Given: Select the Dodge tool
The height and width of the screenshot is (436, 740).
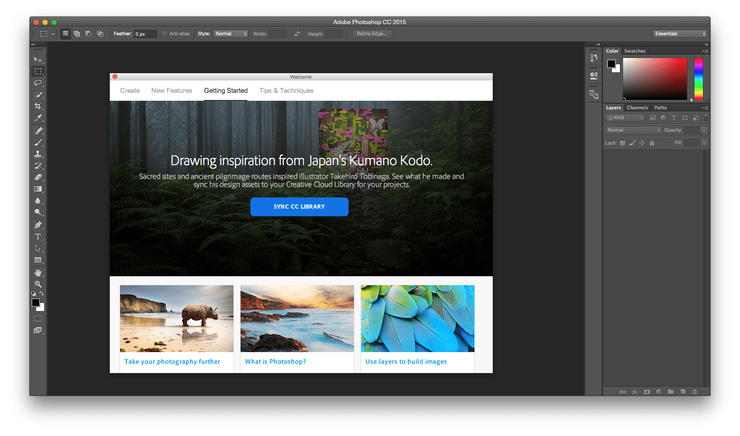Looking at the screenshot, I should pos(38,212).
